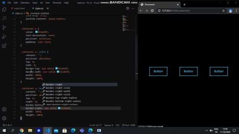The height and width of the screenshot is (134, 239).
Task: Open Microsoft Store from the taskbar
Action: (65, 131)
